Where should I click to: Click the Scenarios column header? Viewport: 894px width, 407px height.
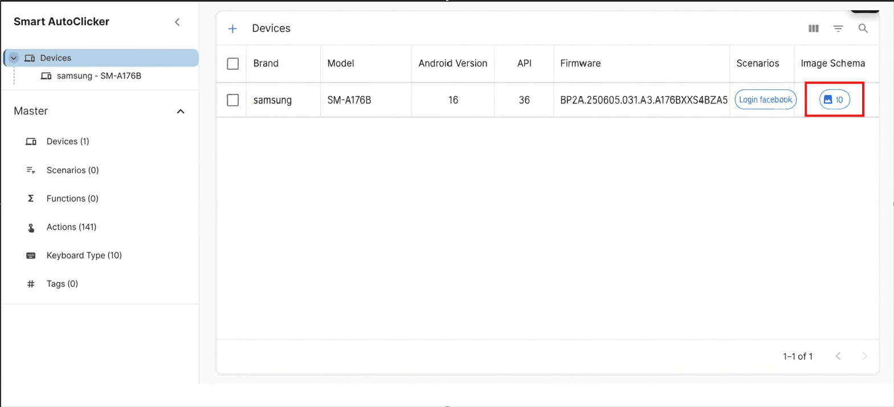(758, 63)
